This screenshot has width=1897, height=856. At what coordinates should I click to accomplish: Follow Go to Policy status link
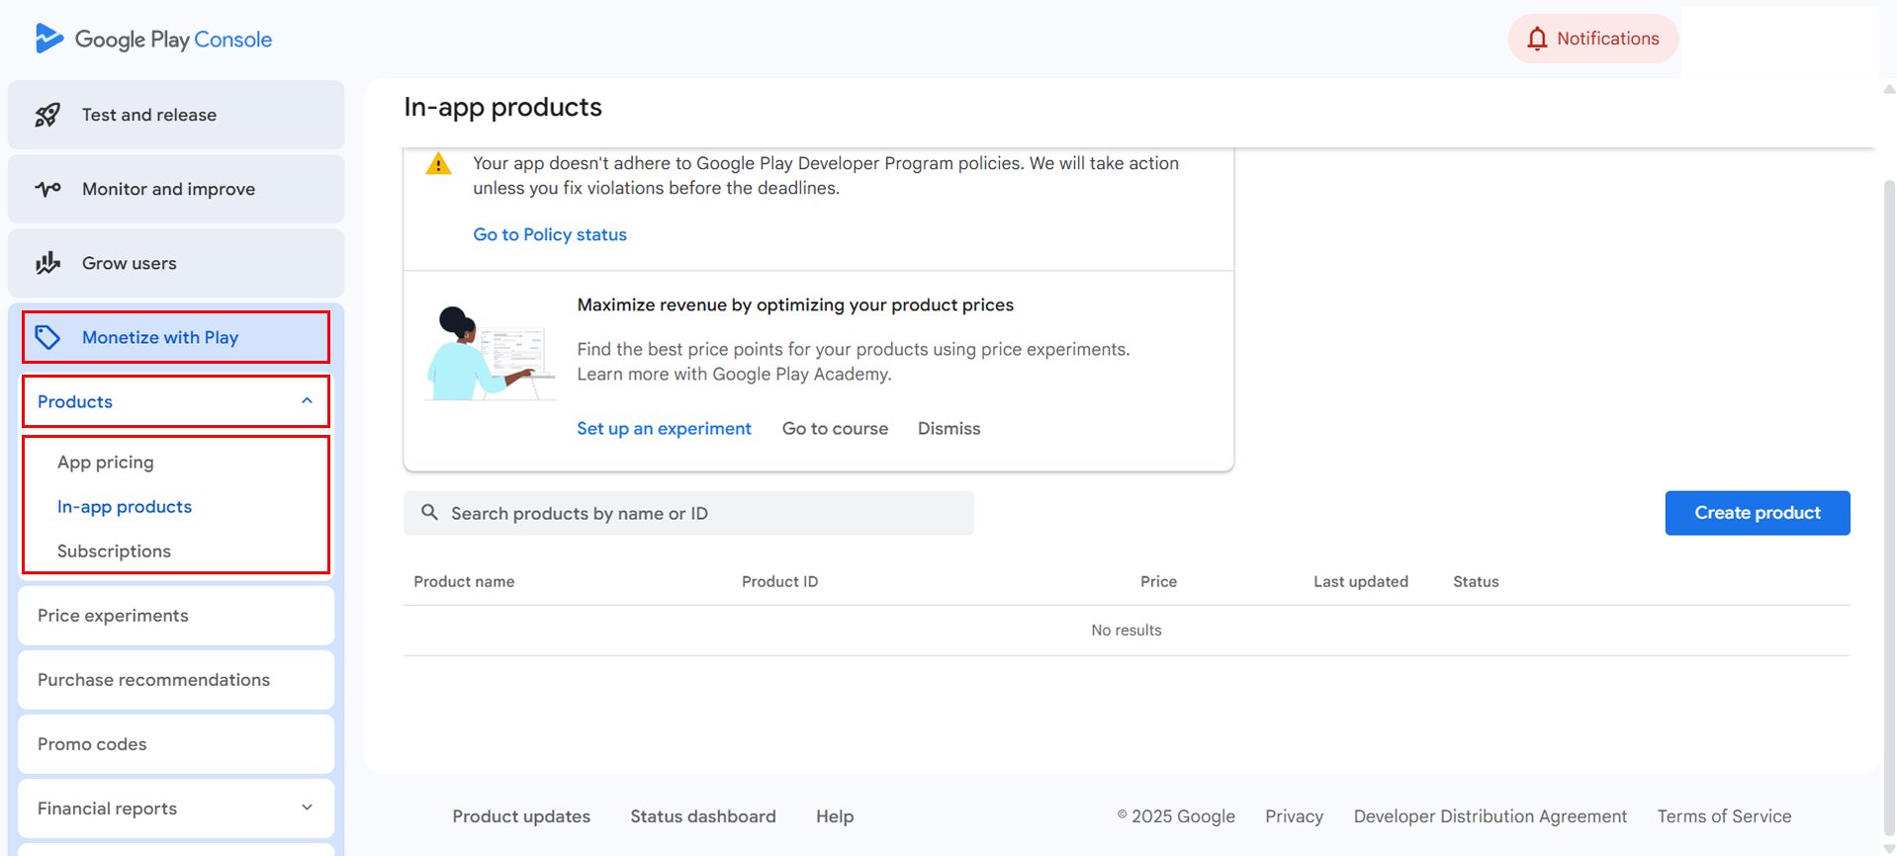pyautogui.click(x=550, y=234)
